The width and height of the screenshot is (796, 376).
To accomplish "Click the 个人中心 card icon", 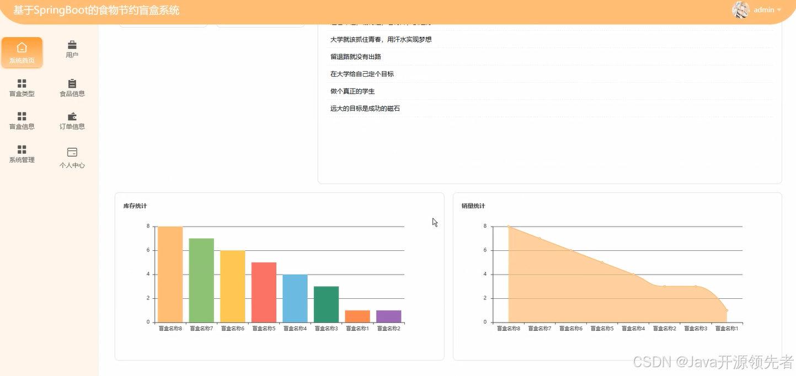I will [72, 152].
